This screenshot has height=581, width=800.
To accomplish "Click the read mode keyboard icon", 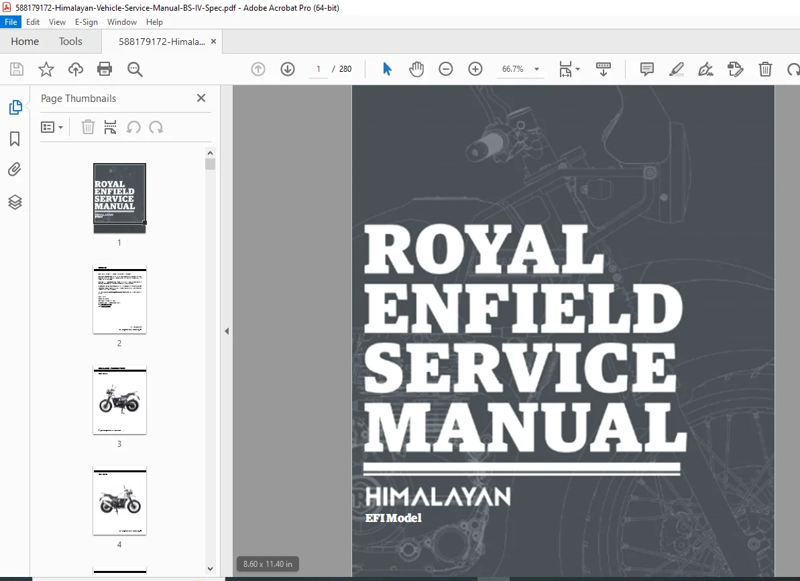I will pyautogui.click(x=603, y=69).
